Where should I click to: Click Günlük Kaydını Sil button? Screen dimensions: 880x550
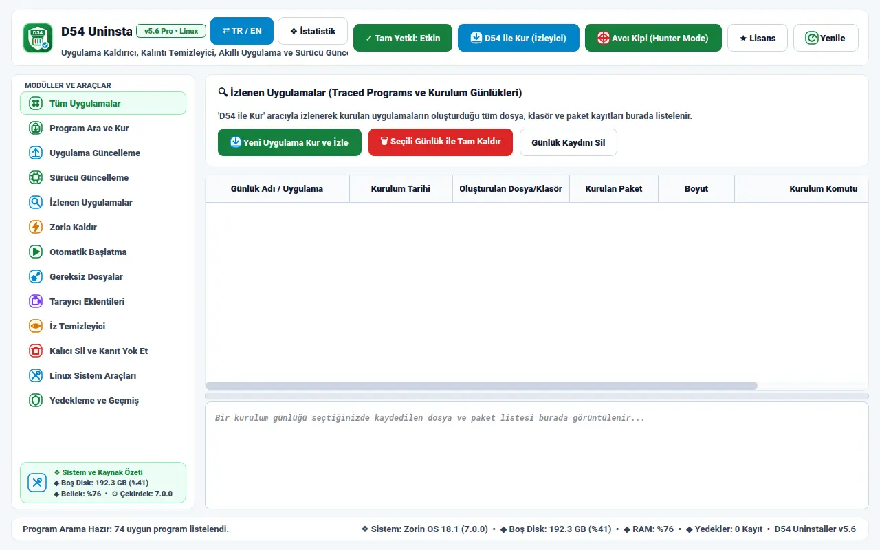coord(569,142)
